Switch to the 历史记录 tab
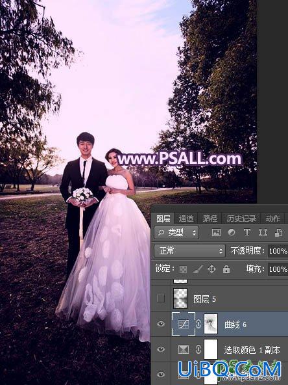 click(241, 219)
